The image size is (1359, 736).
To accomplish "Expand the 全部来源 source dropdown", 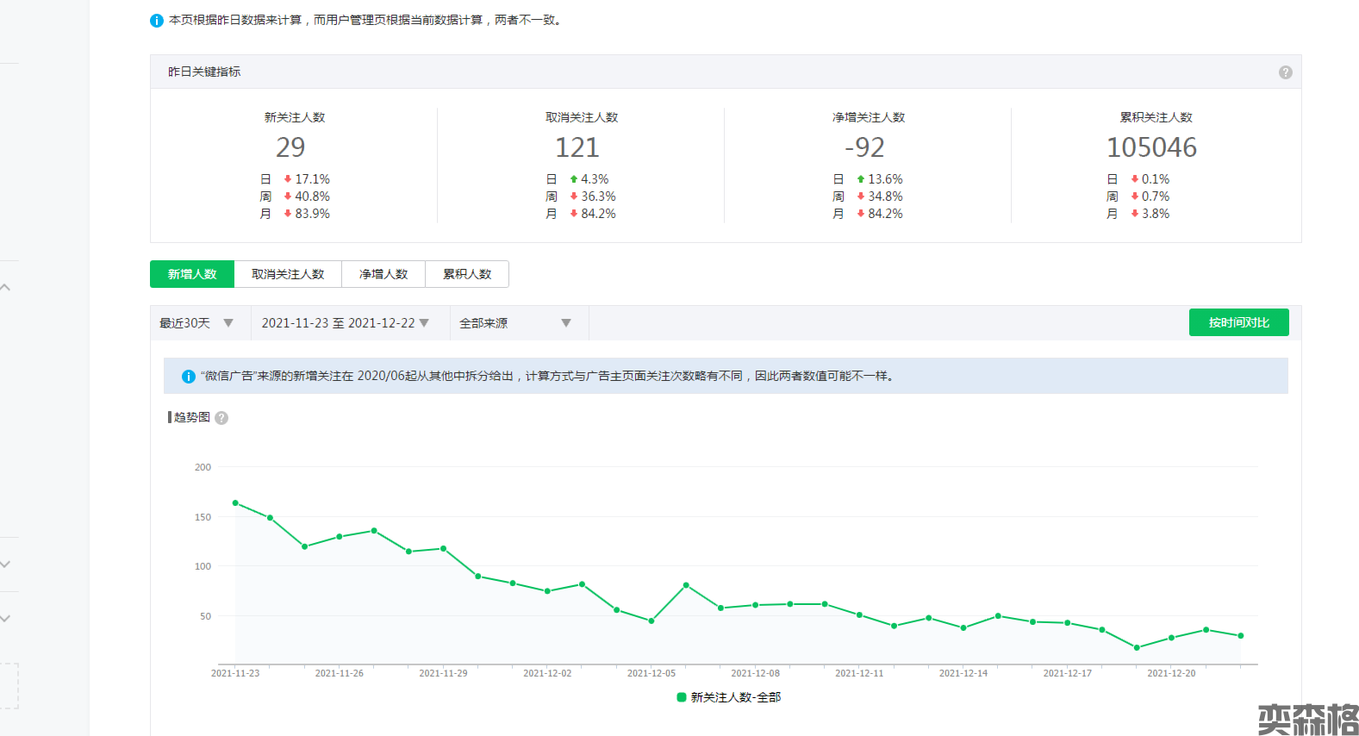I will pyautogui.click(x=514, y=323).
